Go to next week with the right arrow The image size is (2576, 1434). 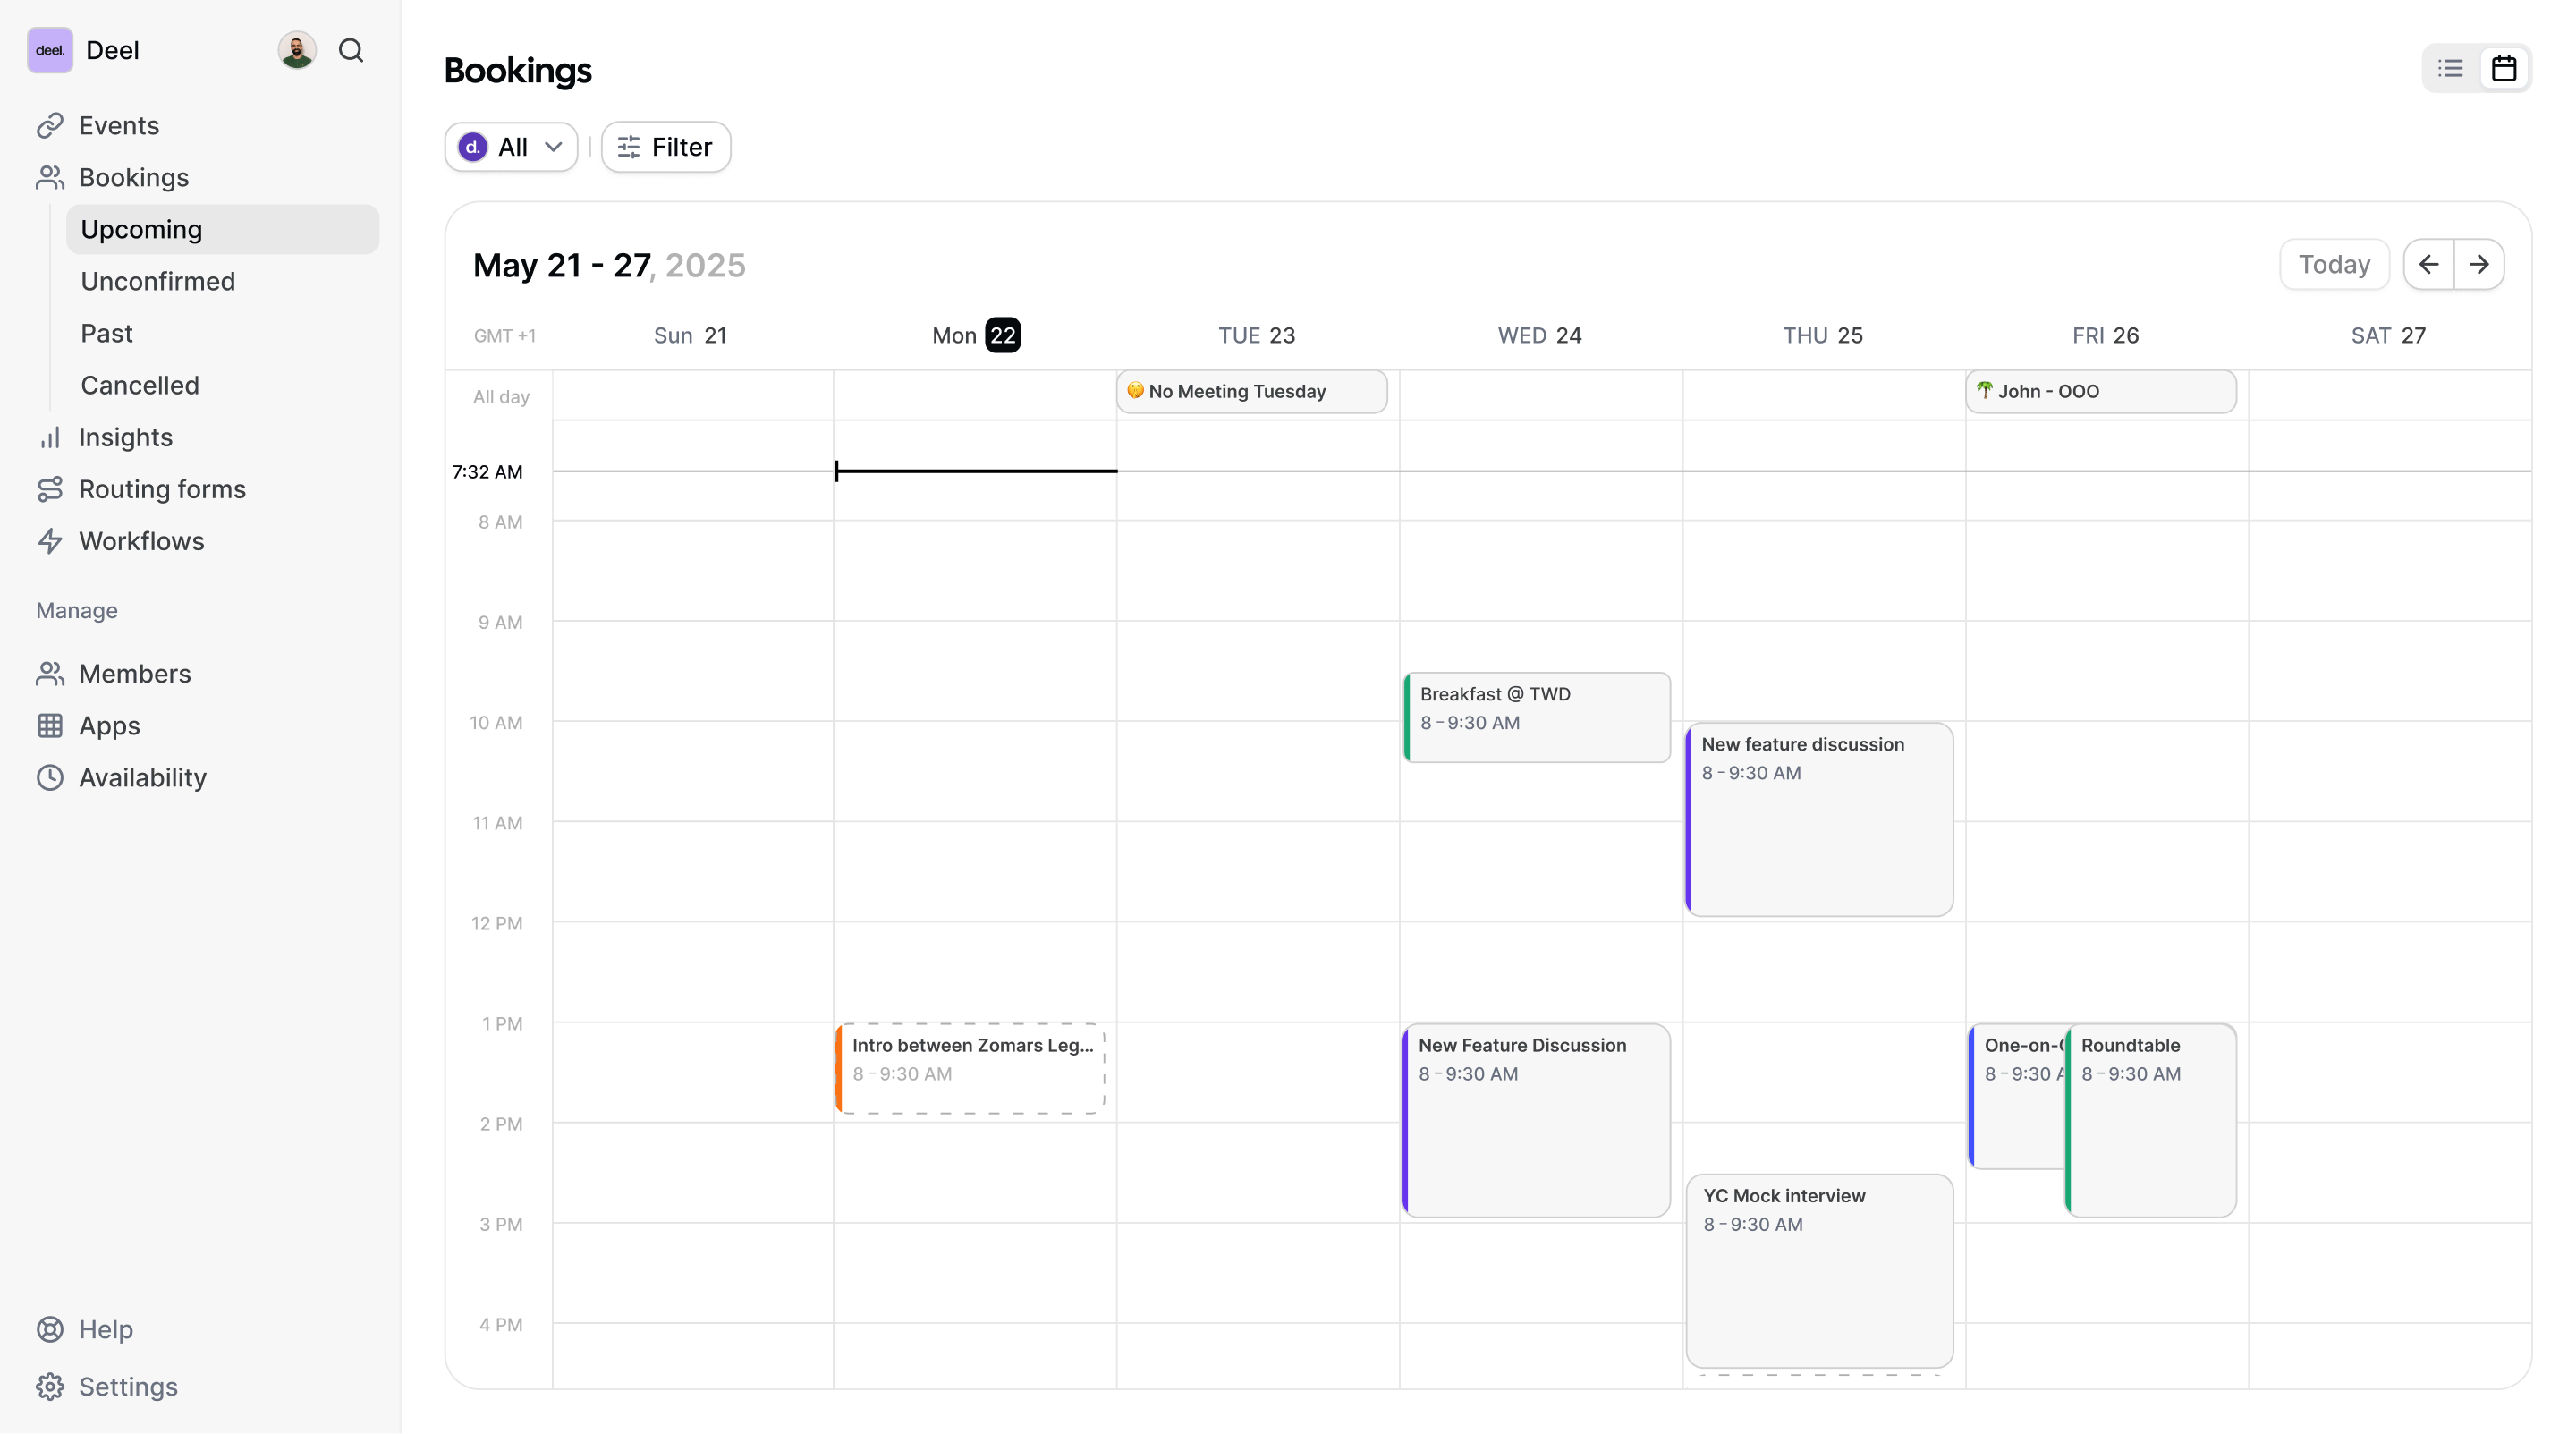point(2481,264)
